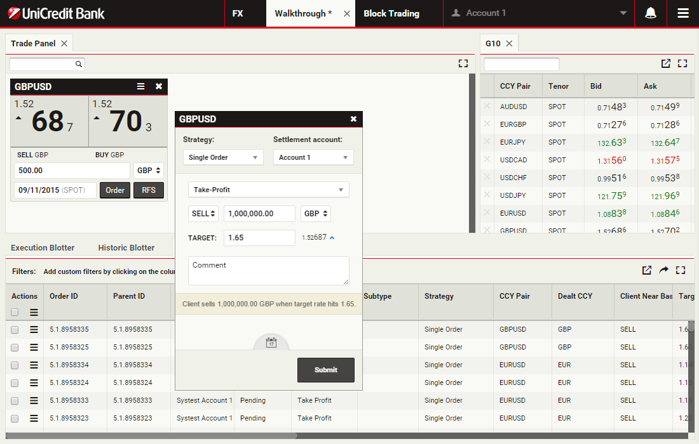This screenshot has width=699, height=444.
Task: Switch to the Block Trading tab
Action: coord(391,13)
